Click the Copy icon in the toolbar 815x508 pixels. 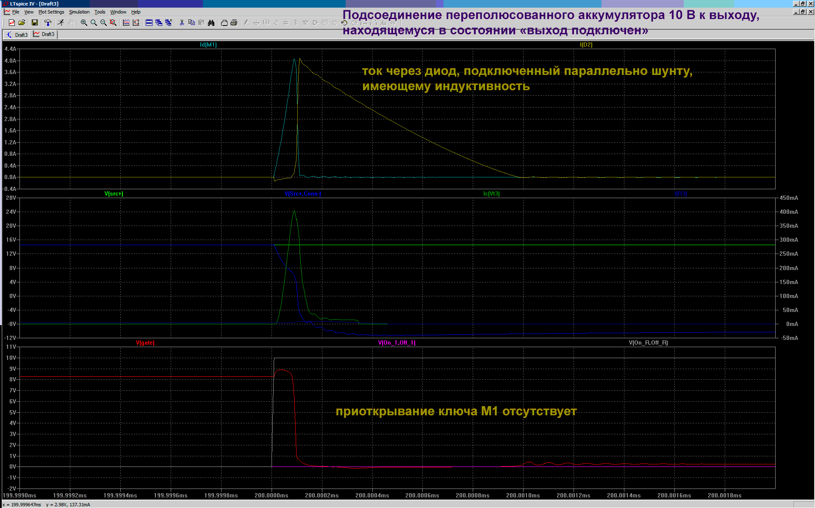(191, 22)
